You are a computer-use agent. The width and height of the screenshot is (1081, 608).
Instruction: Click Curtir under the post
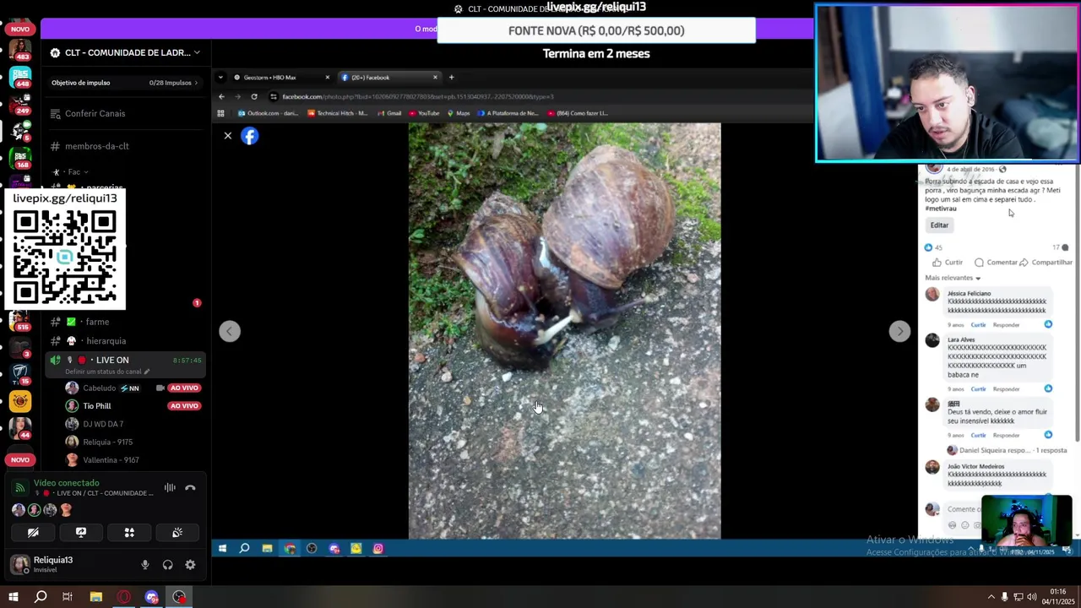pos(948,263)
